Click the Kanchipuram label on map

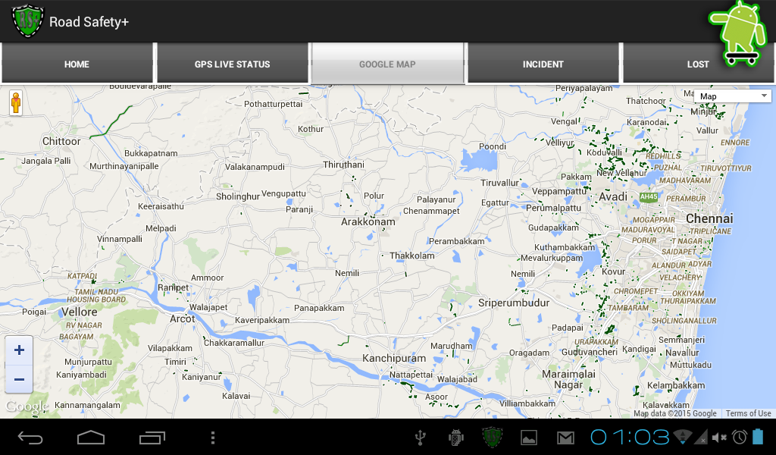coord(394,358)
